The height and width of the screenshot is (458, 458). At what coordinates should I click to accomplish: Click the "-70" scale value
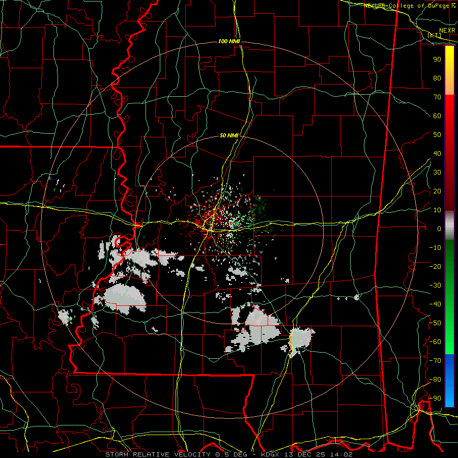click(x=435, y=361)
